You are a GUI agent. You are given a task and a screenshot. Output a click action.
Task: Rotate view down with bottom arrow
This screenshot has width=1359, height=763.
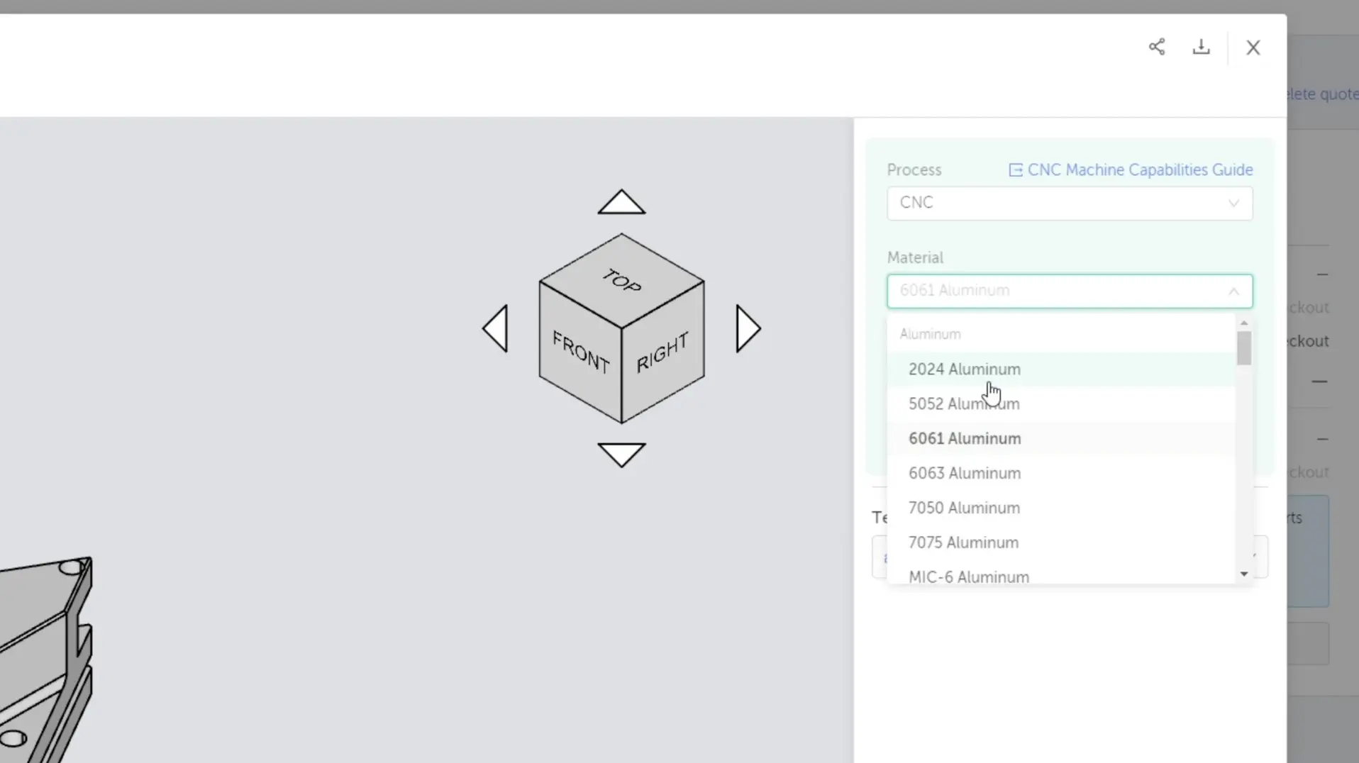621,454
